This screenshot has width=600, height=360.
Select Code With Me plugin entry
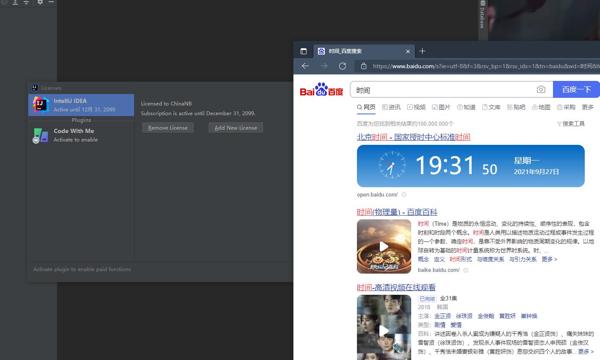(81, 135)
